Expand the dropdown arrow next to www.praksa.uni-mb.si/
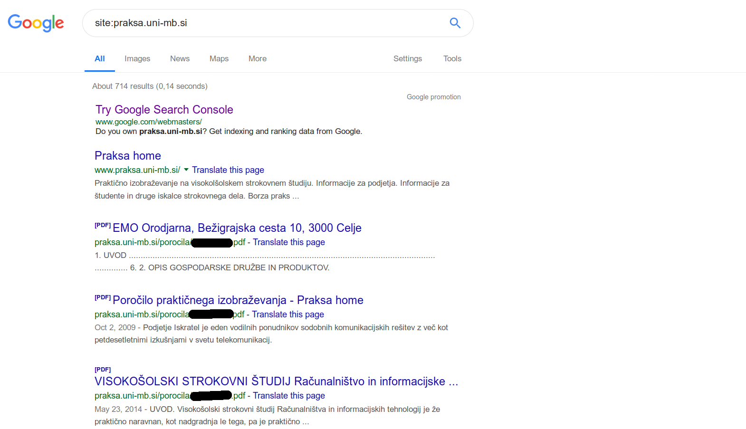The width and height of the screenshot is (746, 429). coord(186,170)
